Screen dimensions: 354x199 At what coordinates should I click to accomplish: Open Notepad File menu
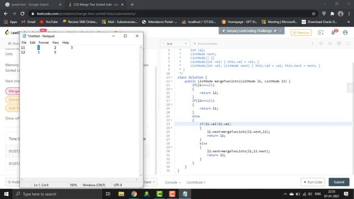(x=24, y=43)
